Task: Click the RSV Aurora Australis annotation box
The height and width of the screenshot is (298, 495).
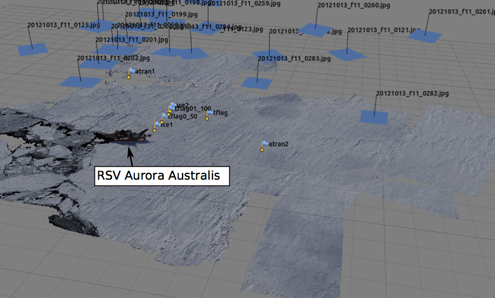Action: 163,176
